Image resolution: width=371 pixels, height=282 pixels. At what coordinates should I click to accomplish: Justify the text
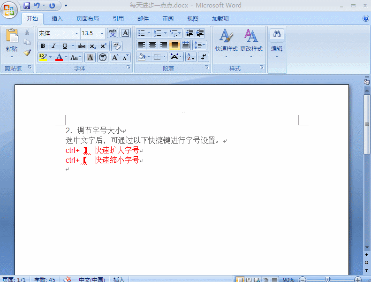[174, 45]
